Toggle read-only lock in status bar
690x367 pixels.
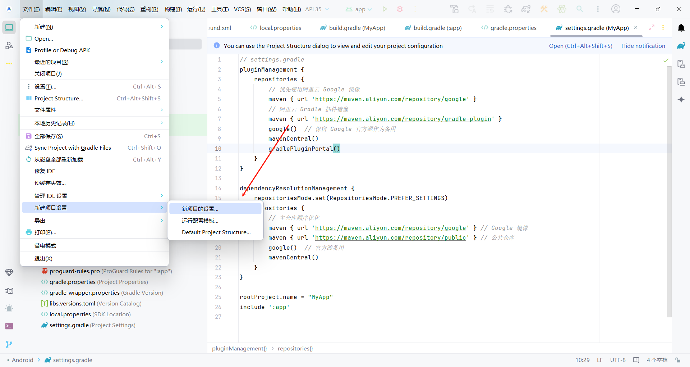point(678,360)
